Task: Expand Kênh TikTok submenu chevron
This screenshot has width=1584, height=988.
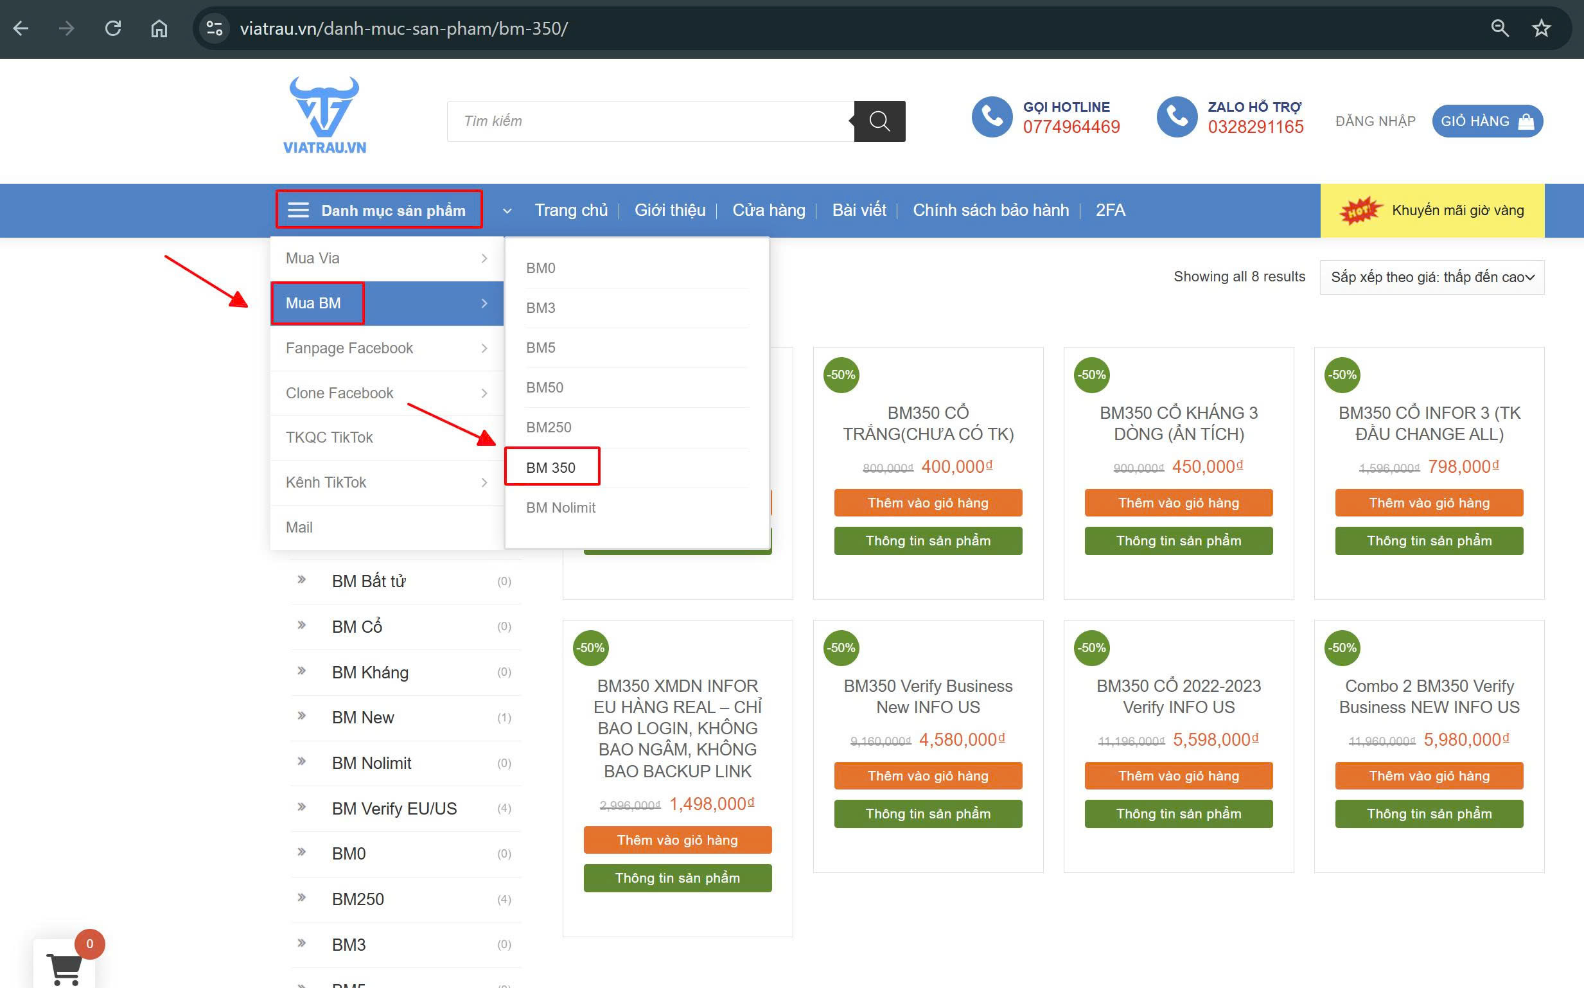Action: point(484,482)
